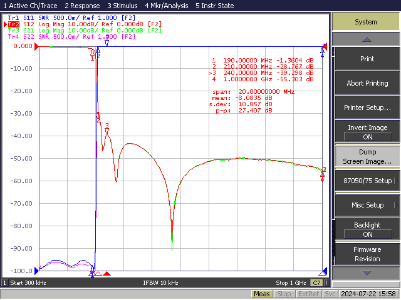The height and width of the screenshot is (300, 401).
Task: Click filled red marker triangle on bottom axis
Action: (x=107, y=274)
